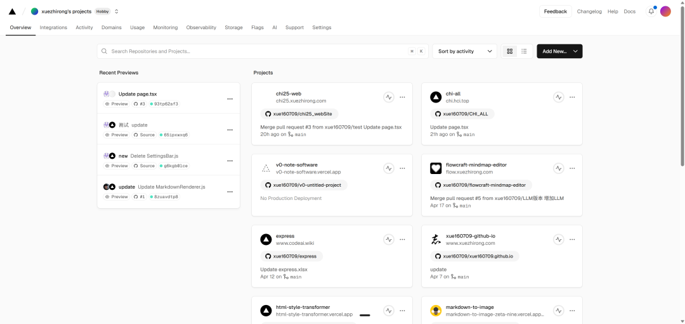685x324 pixels.
Task: Open the Storage tab
Action: tap(233, 27)
